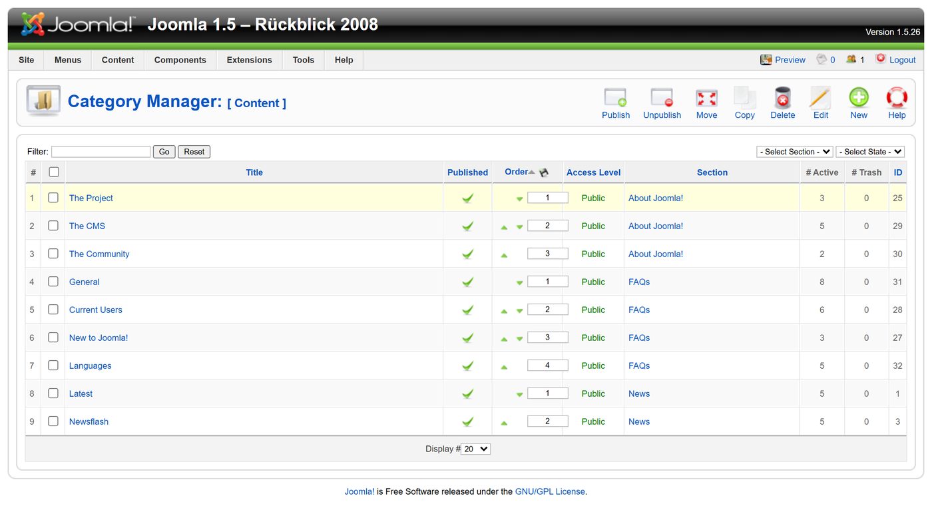Select The Project row checkbox
932x510 pixels.
53,198
